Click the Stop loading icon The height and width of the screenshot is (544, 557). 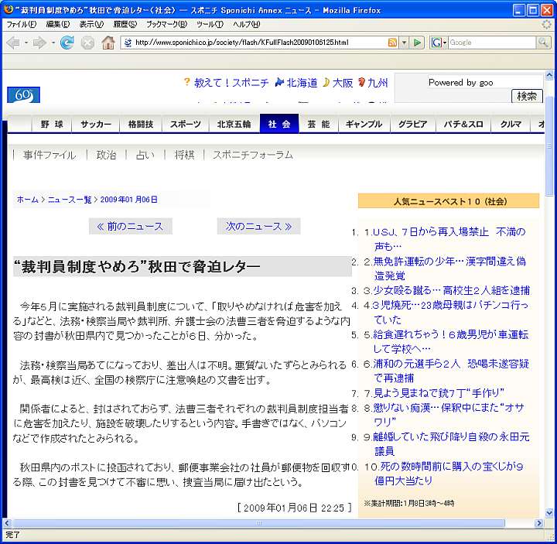(x=87, y=43)
